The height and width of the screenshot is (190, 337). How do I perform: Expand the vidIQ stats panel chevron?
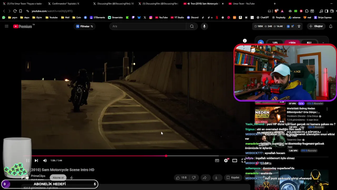click(x=323, y=42)
